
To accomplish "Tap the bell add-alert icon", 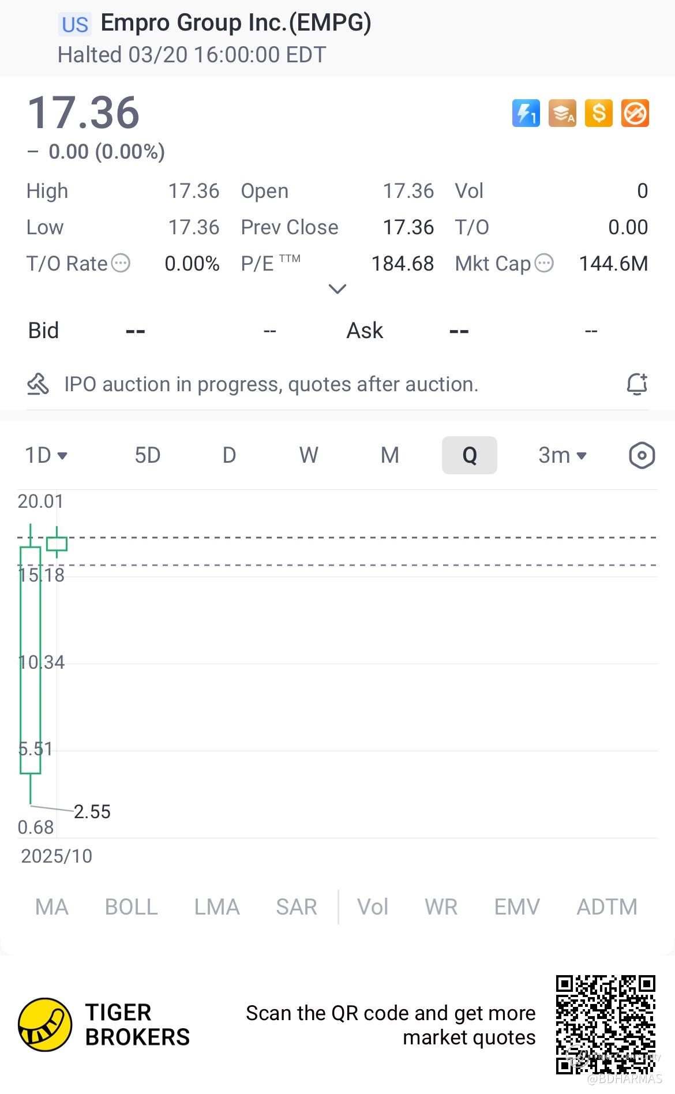I will pos(637,384).
